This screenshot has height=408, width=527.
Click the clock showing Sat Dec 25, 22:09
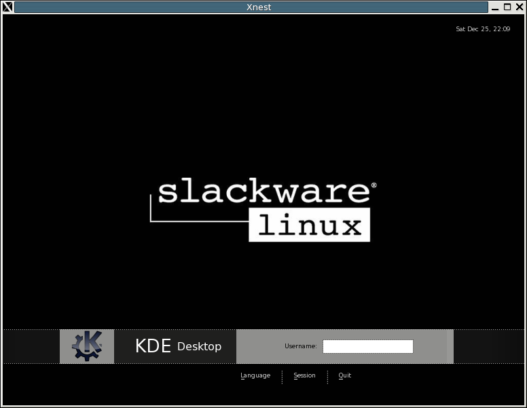pyautogui.click(x=483, y=29)
